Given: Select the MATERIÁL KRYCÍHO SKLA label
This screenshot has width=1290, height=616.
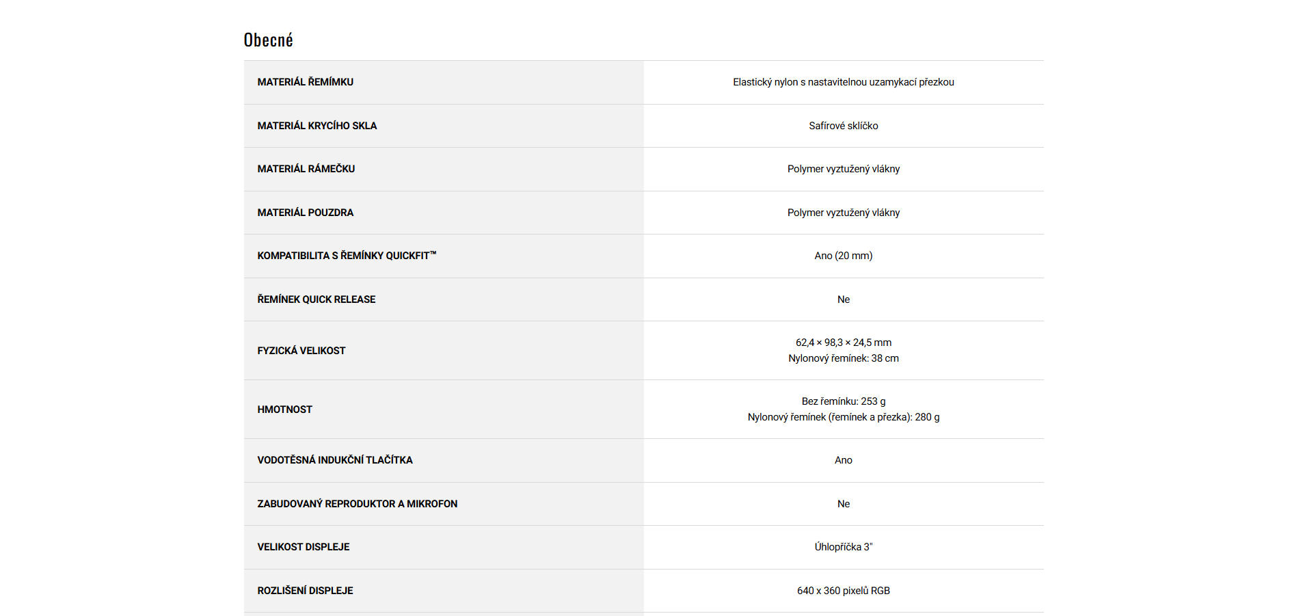Looking at the screenshot, I should (317, 126).
